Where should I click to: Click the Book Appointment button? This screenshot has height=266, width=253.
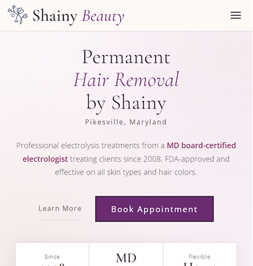click(x=154, y=209)
